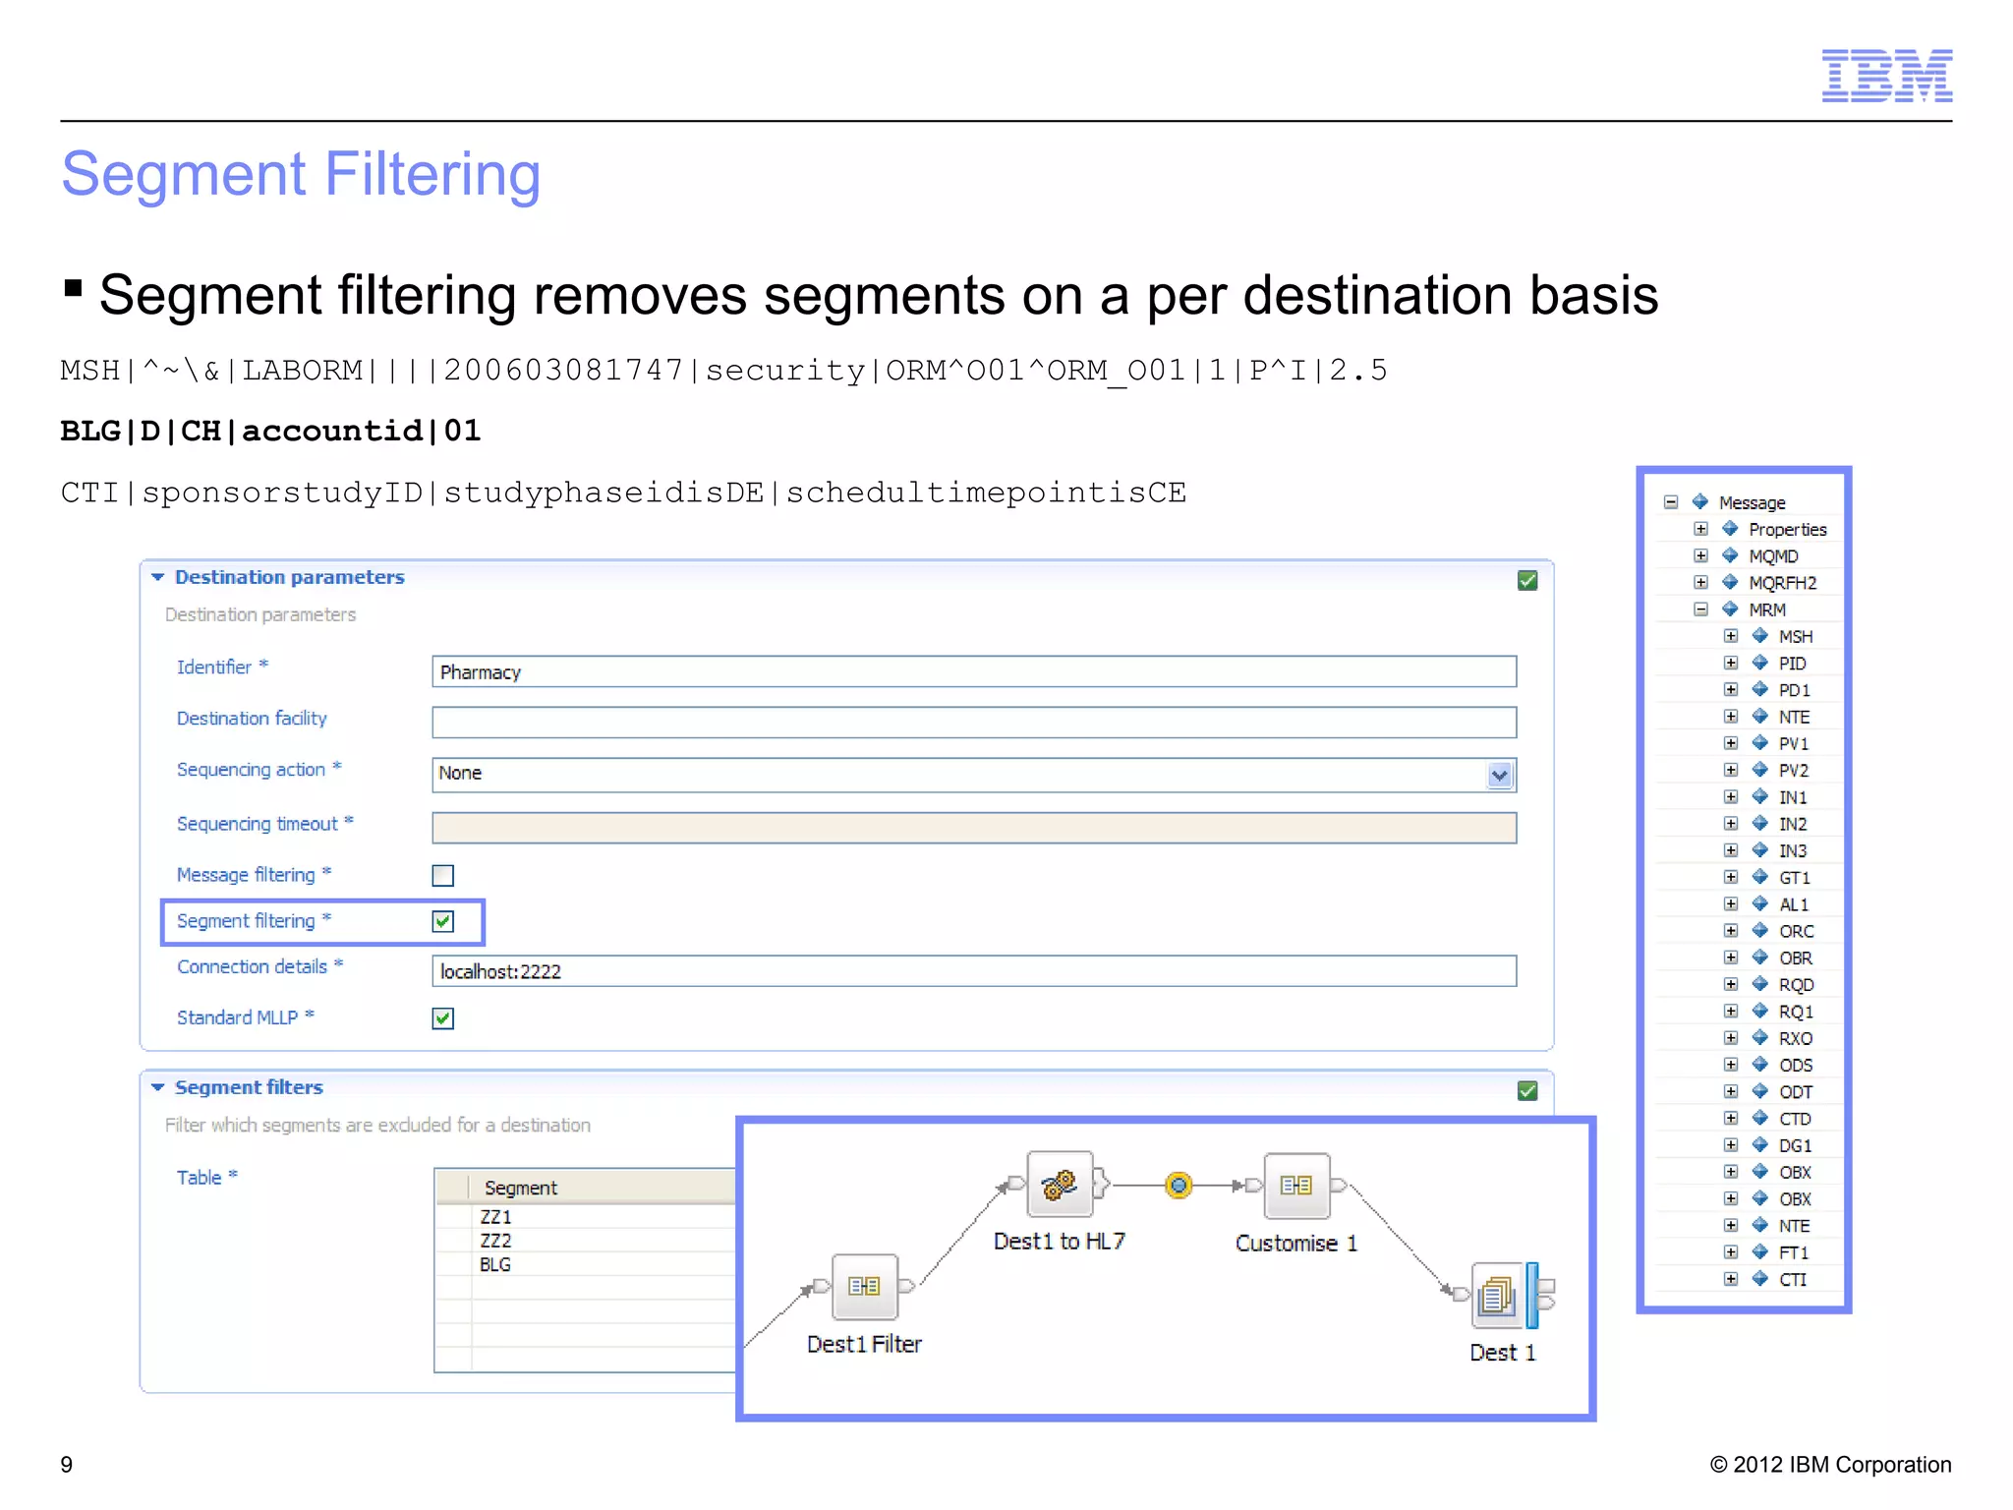Click the yellow connection point between nodes
The image size is (2013, 1510).
pos(1179,1186)
